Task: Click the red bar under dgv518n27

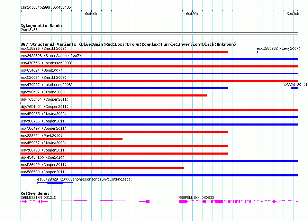Action: tap(114, 95)
